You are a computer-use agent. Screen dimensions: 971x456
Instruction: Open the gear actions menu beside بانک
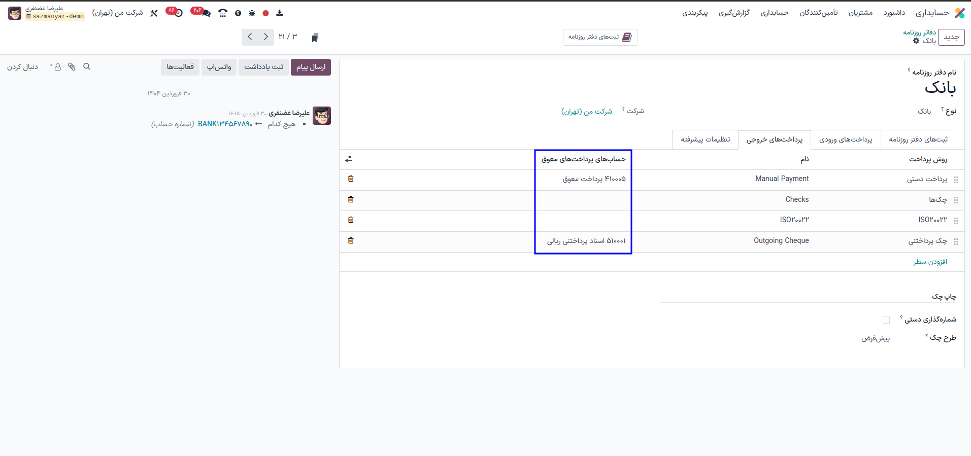pos(916,41)
